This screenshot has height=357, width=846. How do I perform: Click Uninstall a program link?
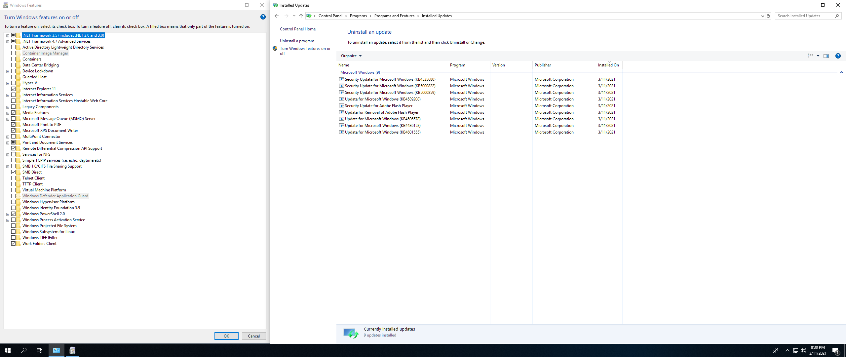297,41
